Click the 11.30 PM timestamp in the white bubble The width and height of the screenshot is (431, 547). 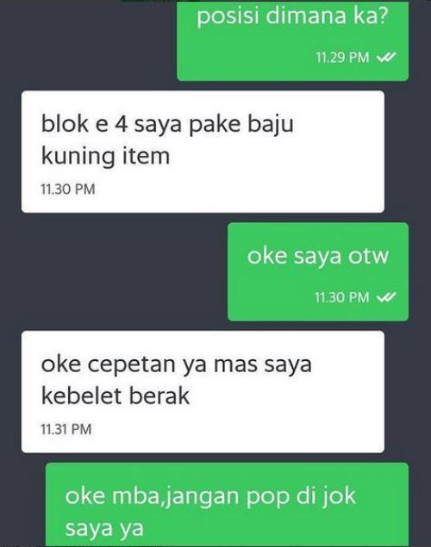point(68,189)
